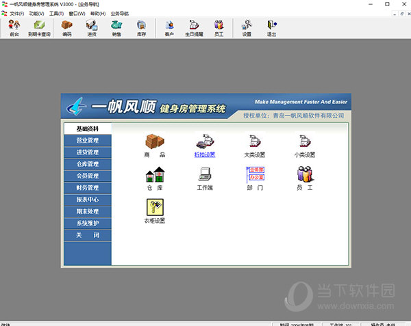
Task: Open the 窗口(W) menu
Action: [77, 14]
